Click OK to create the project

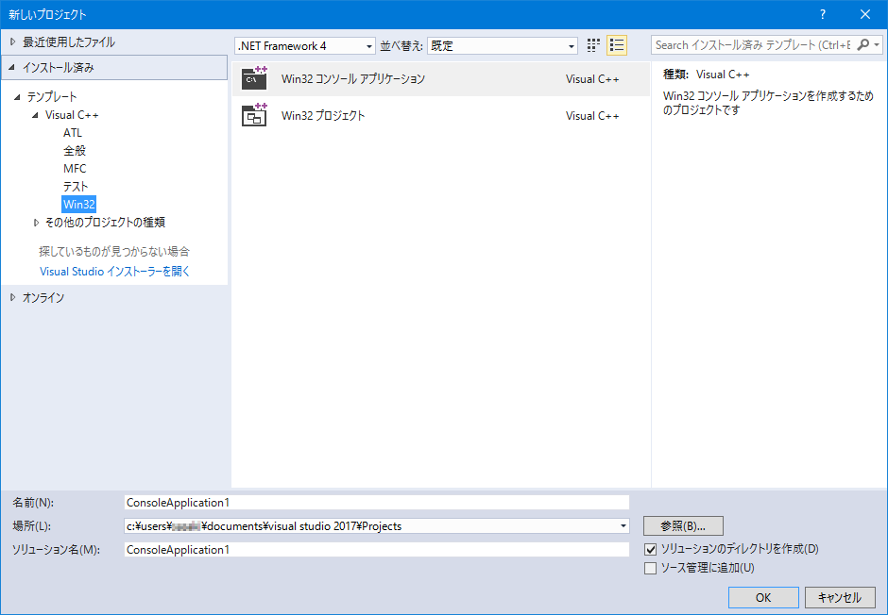762,597
